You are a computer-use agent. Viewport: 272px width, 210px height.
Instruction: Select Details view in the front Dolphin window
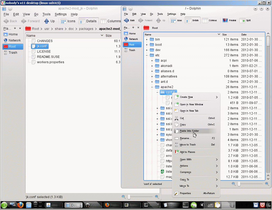click(193, 20)
